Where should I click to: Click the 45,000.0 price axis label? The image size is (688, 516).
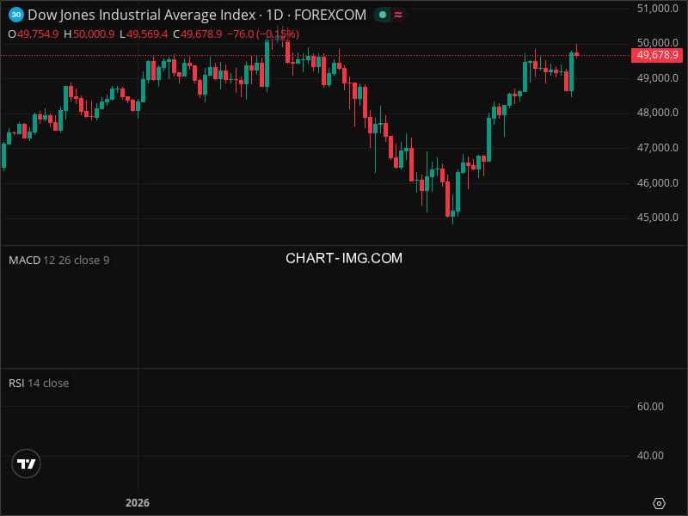(x=657, y=218)
